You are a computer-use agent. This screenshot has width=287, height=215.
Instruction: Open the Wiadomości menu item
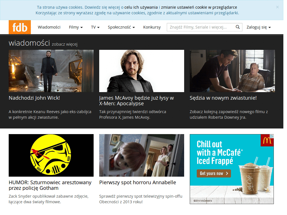point(49,27)
